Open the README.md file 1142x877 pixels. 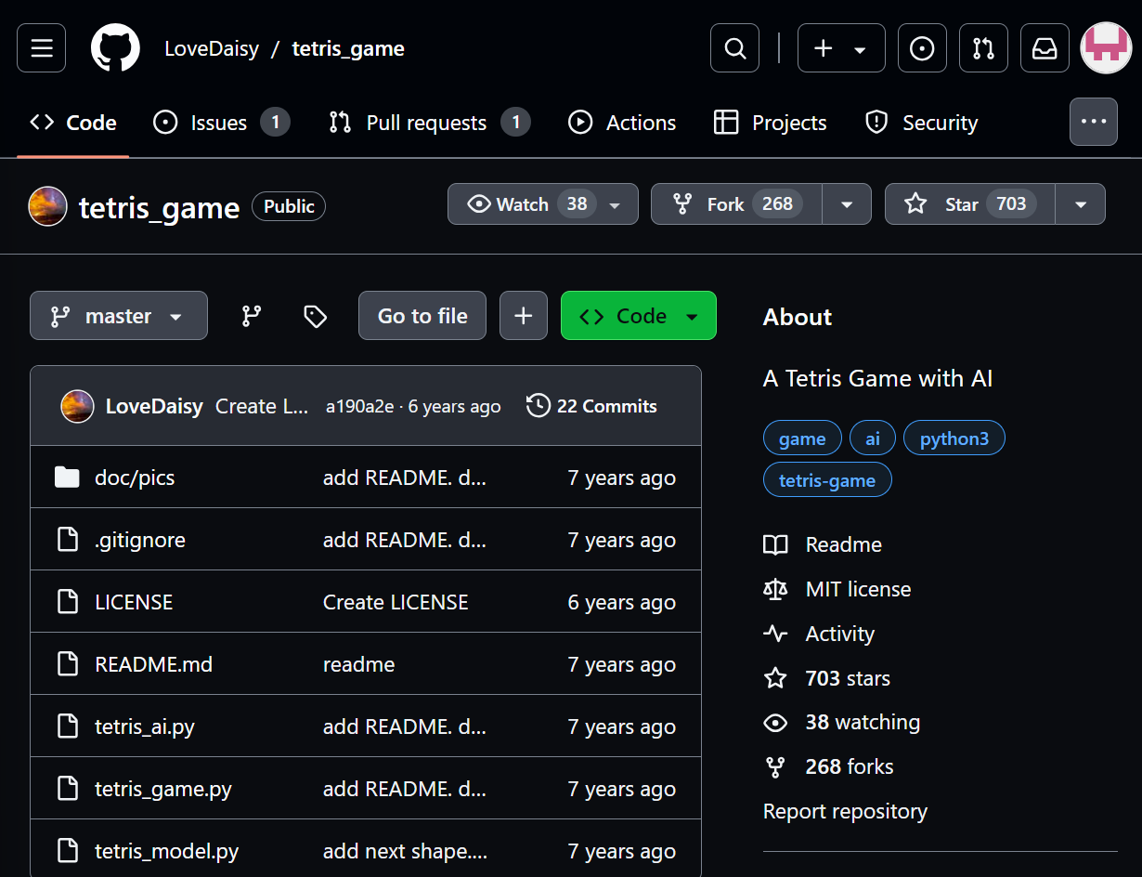point(153,664)
